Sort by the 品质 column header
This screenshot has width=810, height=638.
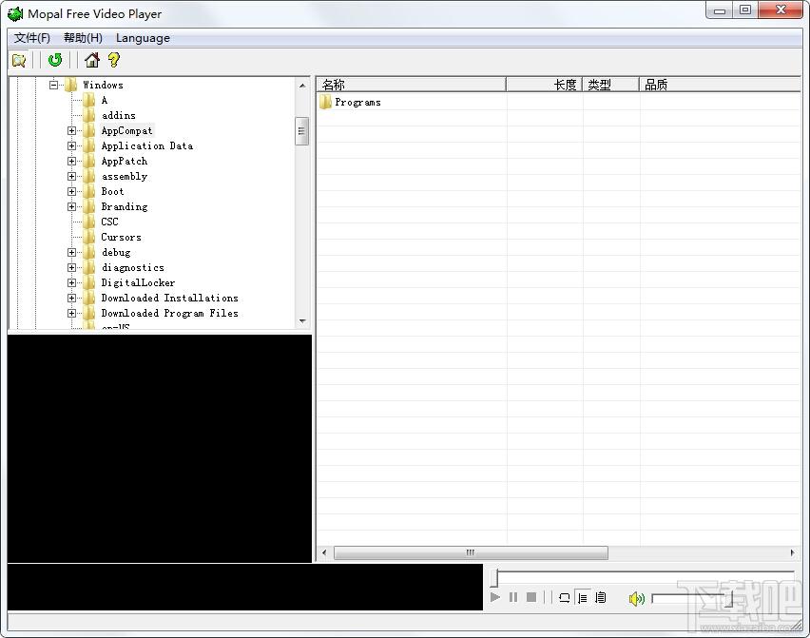pyautogui.click(x=720, y=85)
